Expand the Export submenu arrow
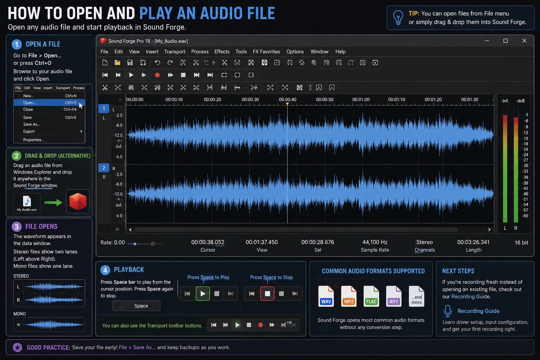The height and width of the screenshot is (360, 540). (81, 131)
